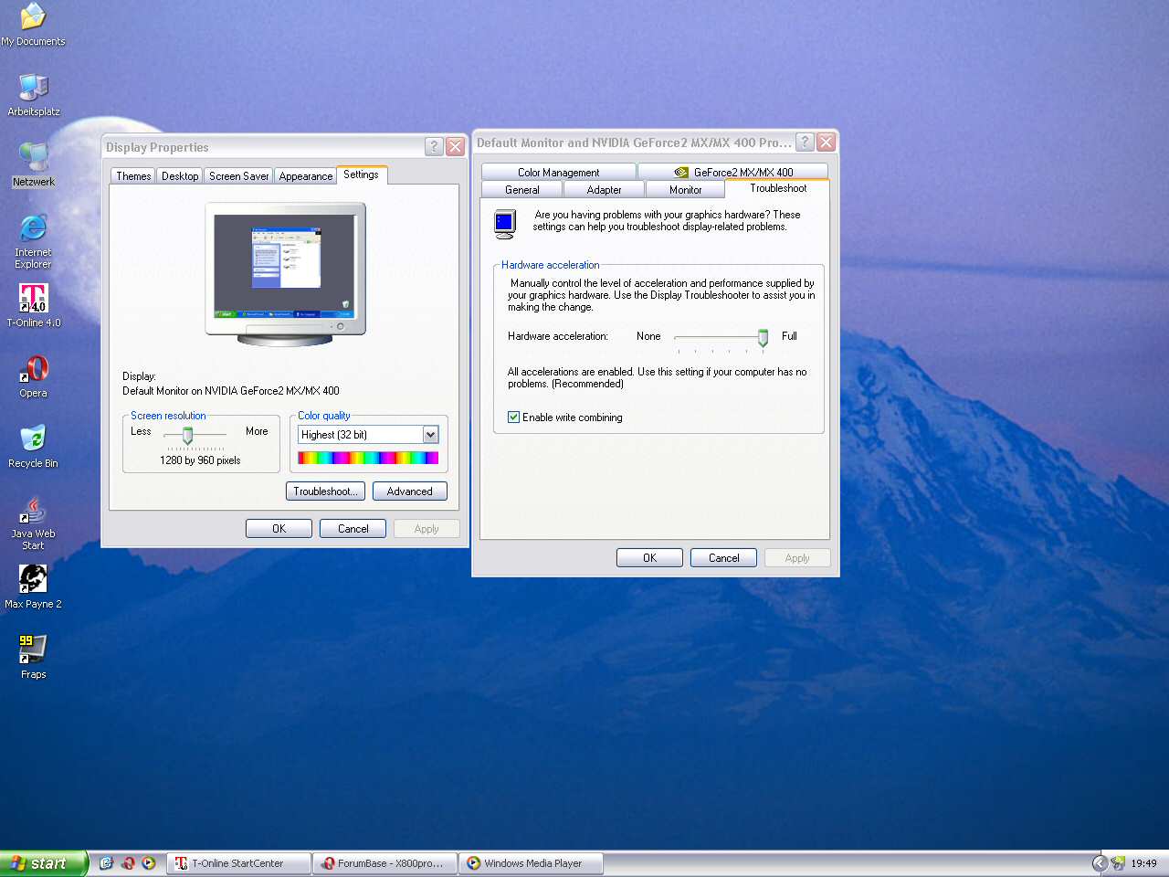Open the Color Management tab
This screenshot has width=1169, height=877.
(559, 172)
